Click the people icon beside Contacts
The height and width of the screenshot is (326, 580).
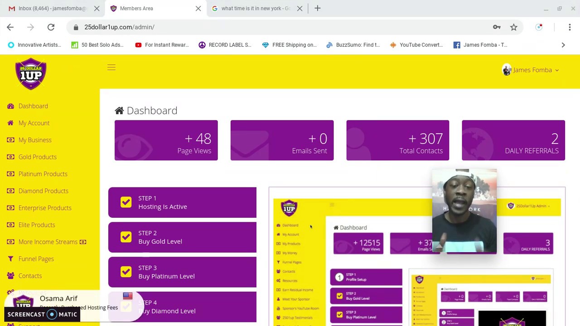(x=10, y=276)
